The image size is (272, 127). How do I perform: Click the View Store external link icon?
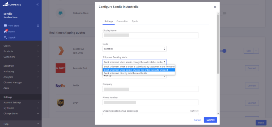(x=38, y=26)
